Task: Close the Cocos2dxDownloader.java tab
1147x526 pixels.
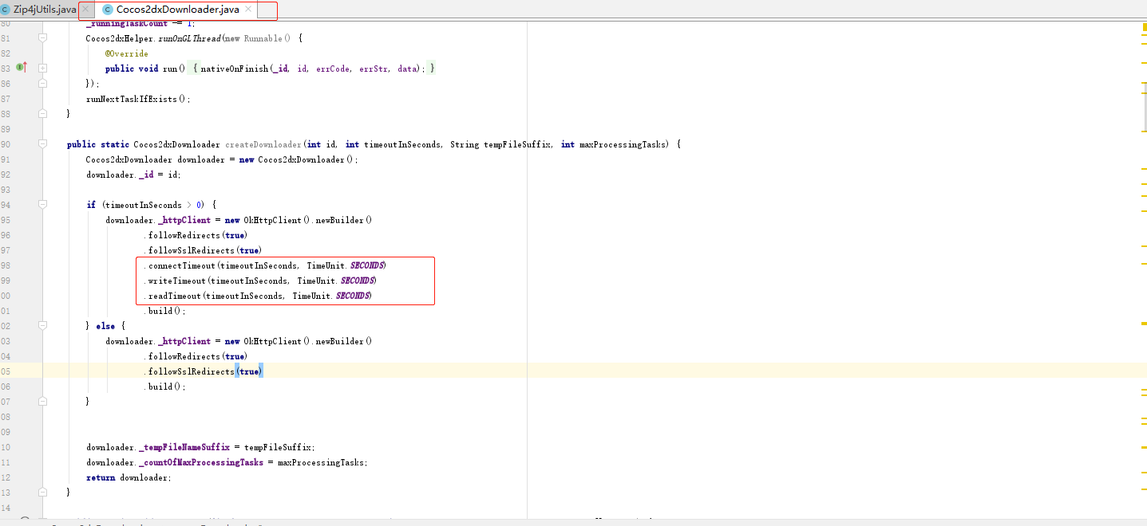Action: [248, 10]
